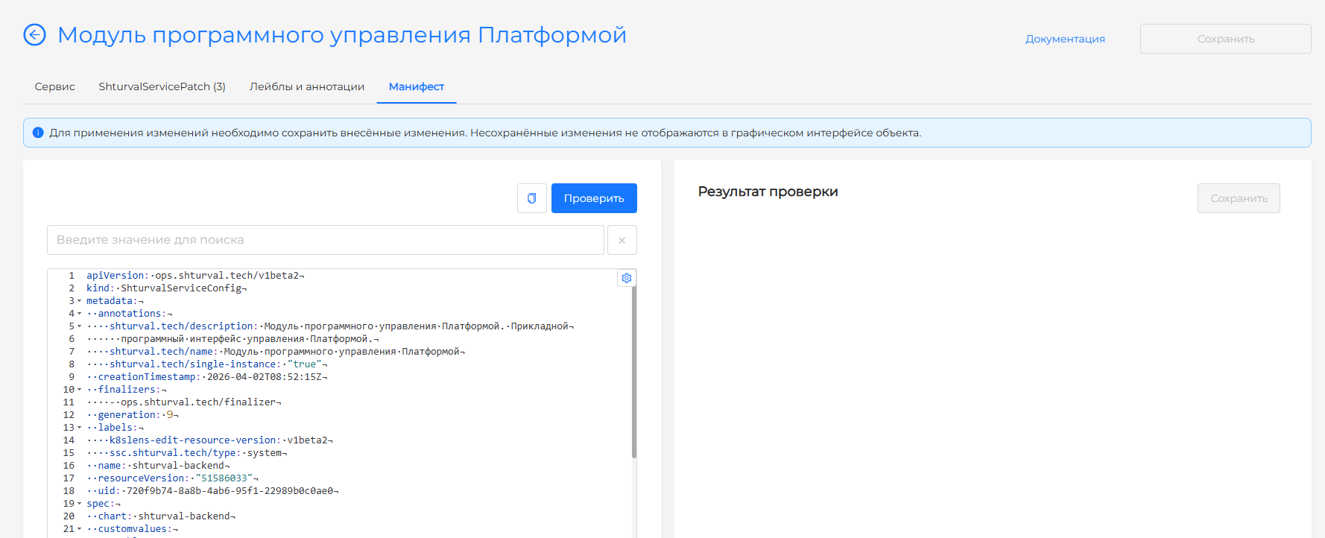This screenshot has width=1325, height=538.
Task: Click the 'name: shturval-backend' line
Action: tap(158, 466)
